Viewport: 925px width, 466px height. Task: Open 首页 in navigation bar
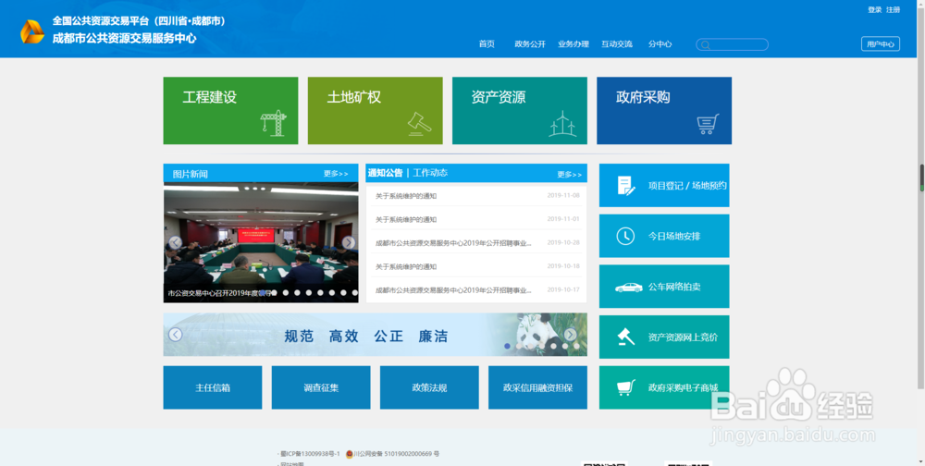(x=487, y=44)
